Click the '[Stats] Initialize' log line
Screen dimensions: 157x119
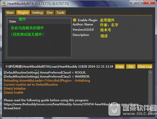click(x=15, y=88)
